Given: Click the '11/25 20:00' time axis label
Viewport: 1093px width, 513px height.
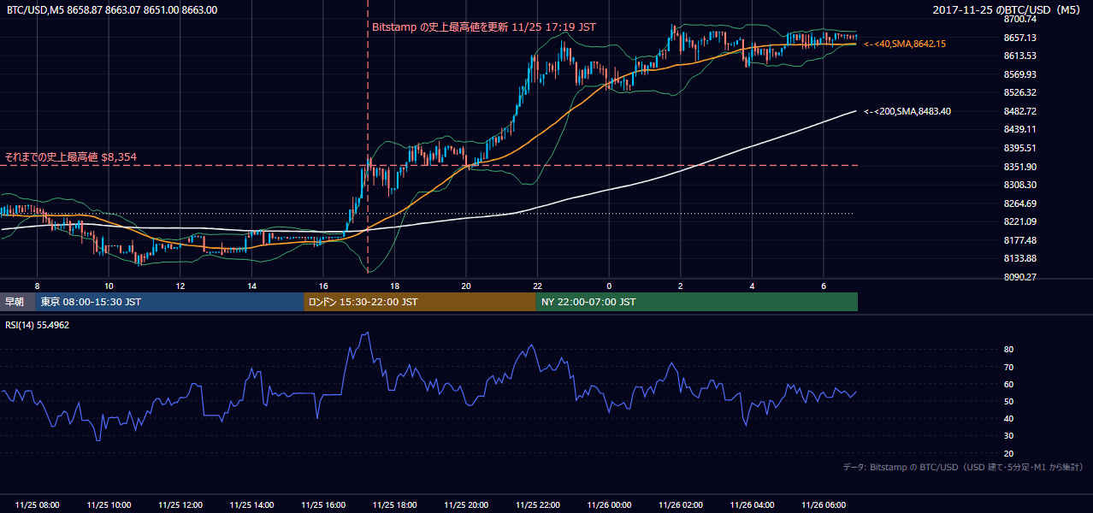Looking at the screenshot, I should [x=466, y=505].
